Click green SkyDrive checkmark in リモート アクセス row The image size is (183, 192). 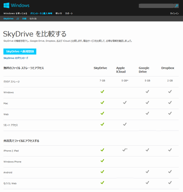(102, 124)
